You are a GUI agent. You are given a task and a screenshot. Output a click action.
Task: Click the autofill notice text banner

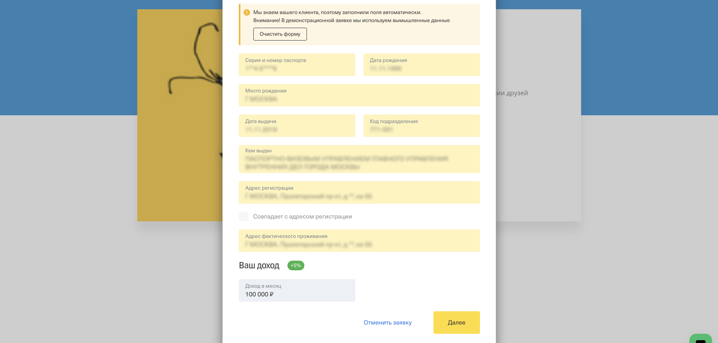point(351,16)
